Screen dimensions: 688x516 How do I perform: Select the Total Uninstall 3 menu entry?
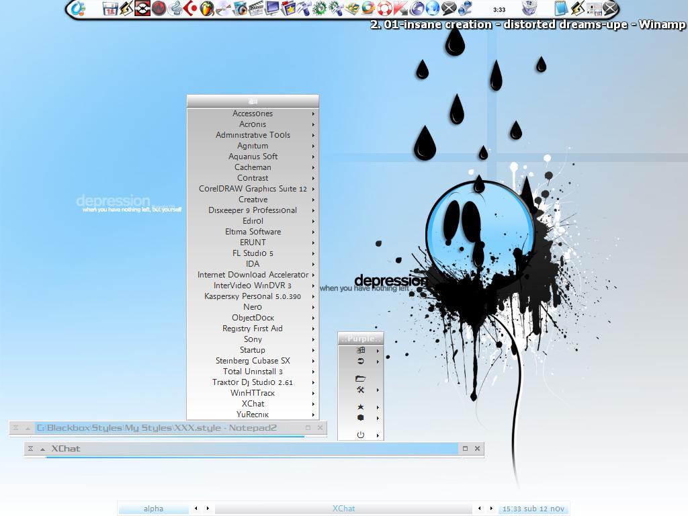pos(253,371)
